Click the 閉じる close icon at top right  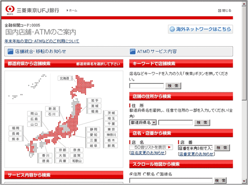[219, 10]
